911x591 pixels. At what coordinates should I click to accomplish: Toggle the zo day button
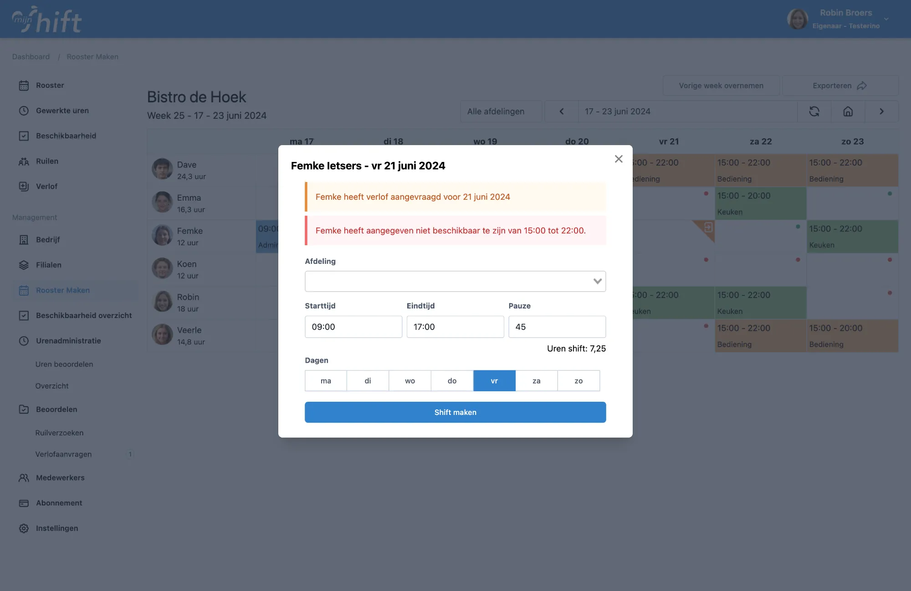pos(578,381)
